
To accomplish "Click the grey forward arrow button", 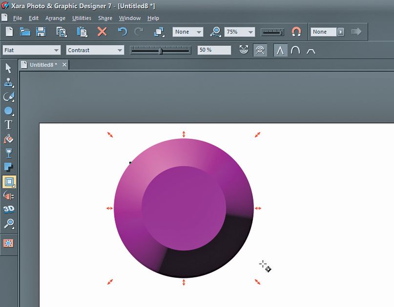I will 356,32.
